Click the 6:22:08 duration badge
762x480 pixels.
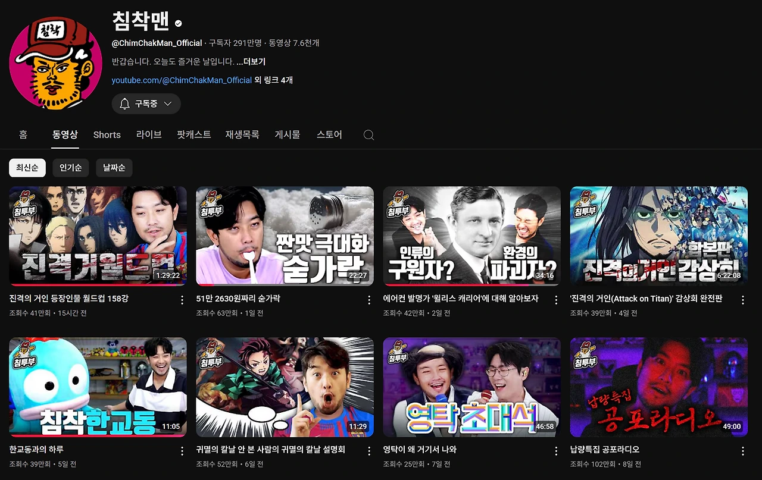coord(729,275)
